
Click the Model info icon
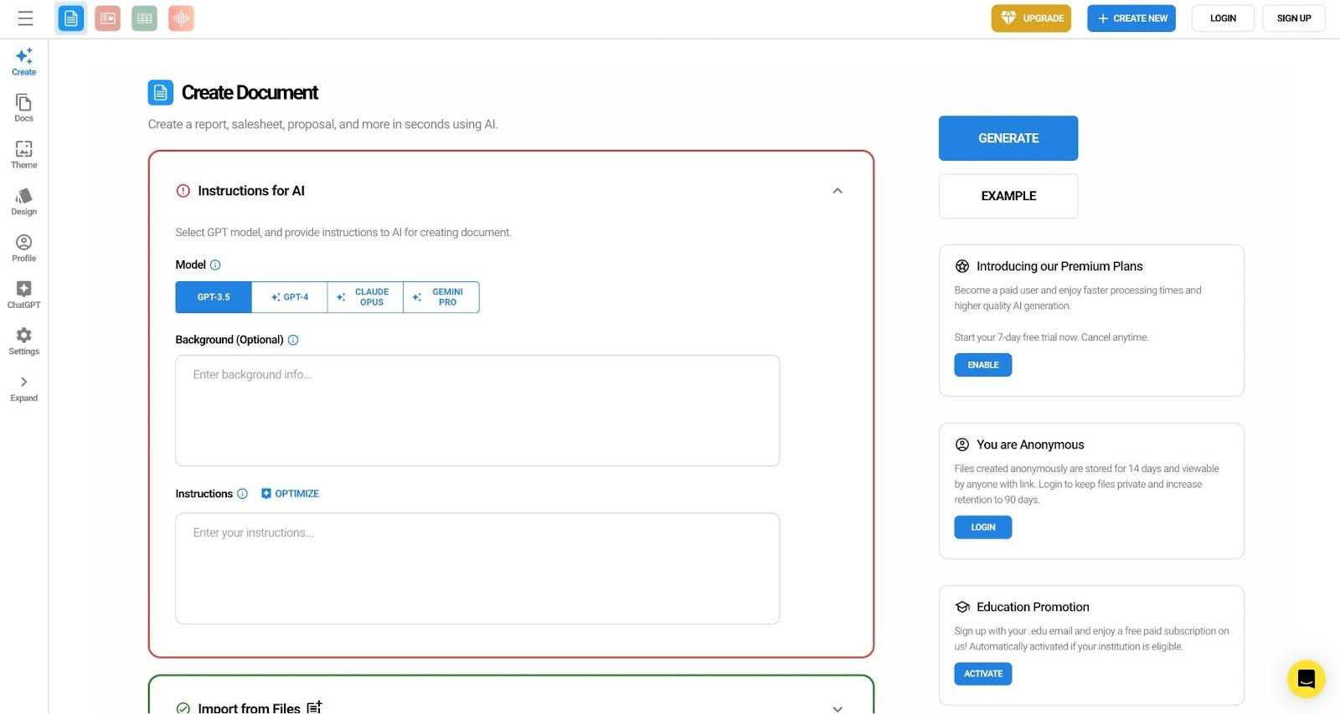pos(215,265)
